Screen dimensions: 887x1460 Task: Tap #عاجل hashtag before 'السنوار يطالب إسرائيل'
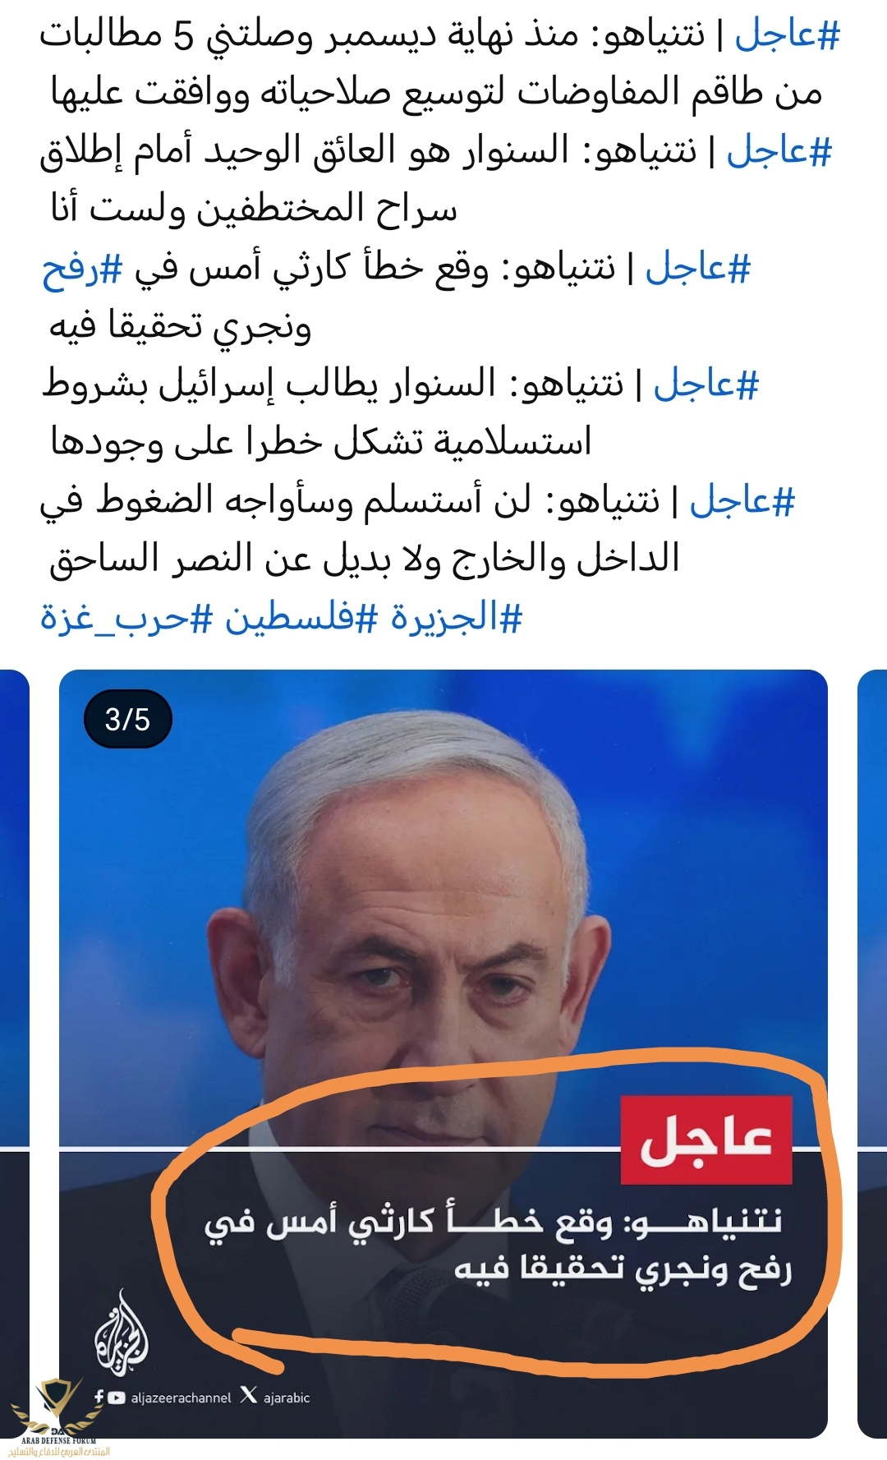(706, 385)
